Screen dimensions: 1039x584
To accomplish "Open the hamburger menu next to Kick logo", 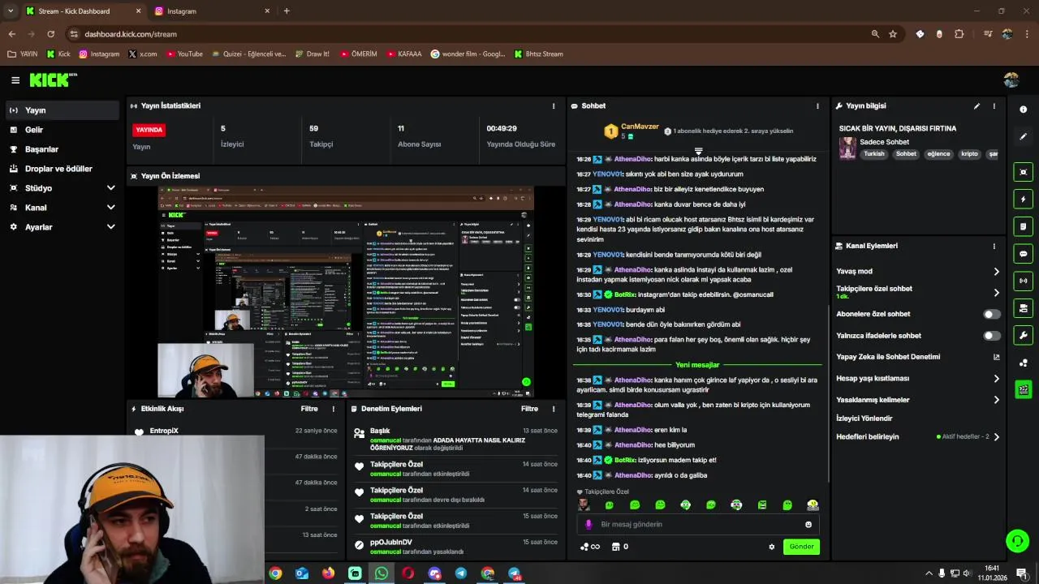I will 15,80.
